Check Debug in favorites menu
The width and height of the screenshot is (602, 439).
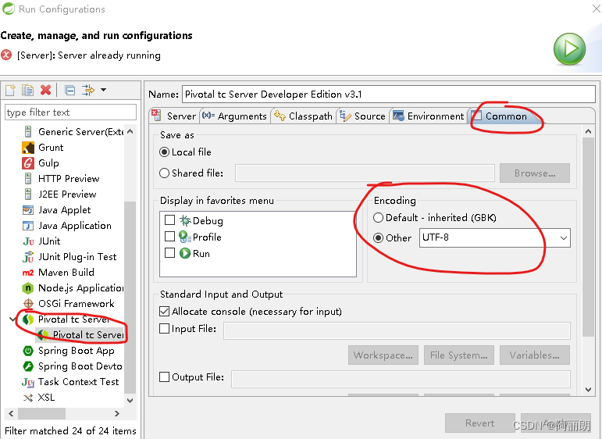169,220
